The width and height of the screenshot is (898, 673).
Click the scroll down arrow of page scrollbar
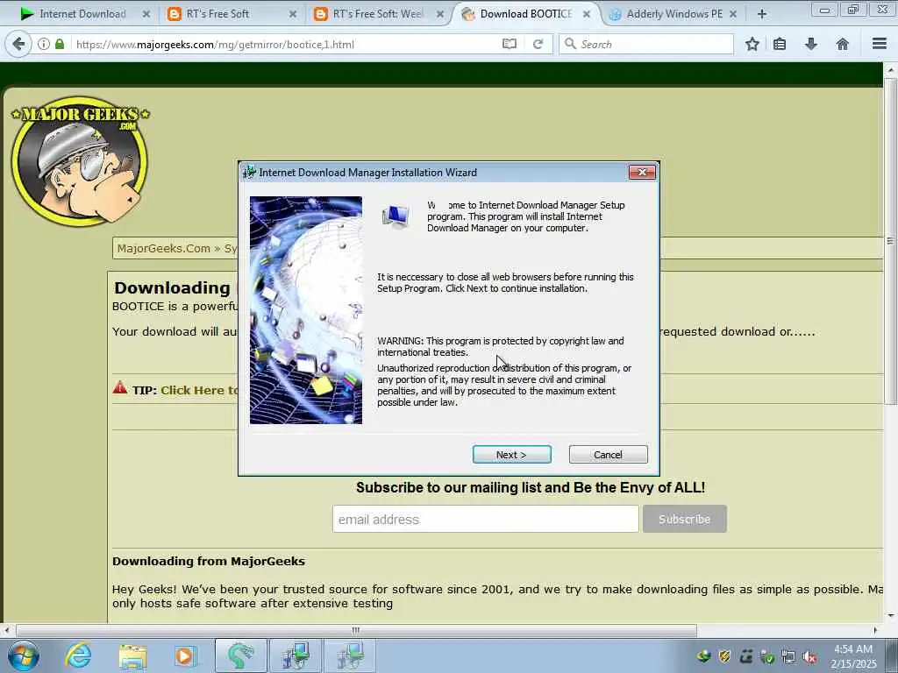tap(891, 616)
